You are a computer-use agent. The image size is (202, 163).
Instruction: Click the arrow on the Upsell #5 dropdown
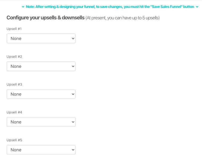click(73, 150)
